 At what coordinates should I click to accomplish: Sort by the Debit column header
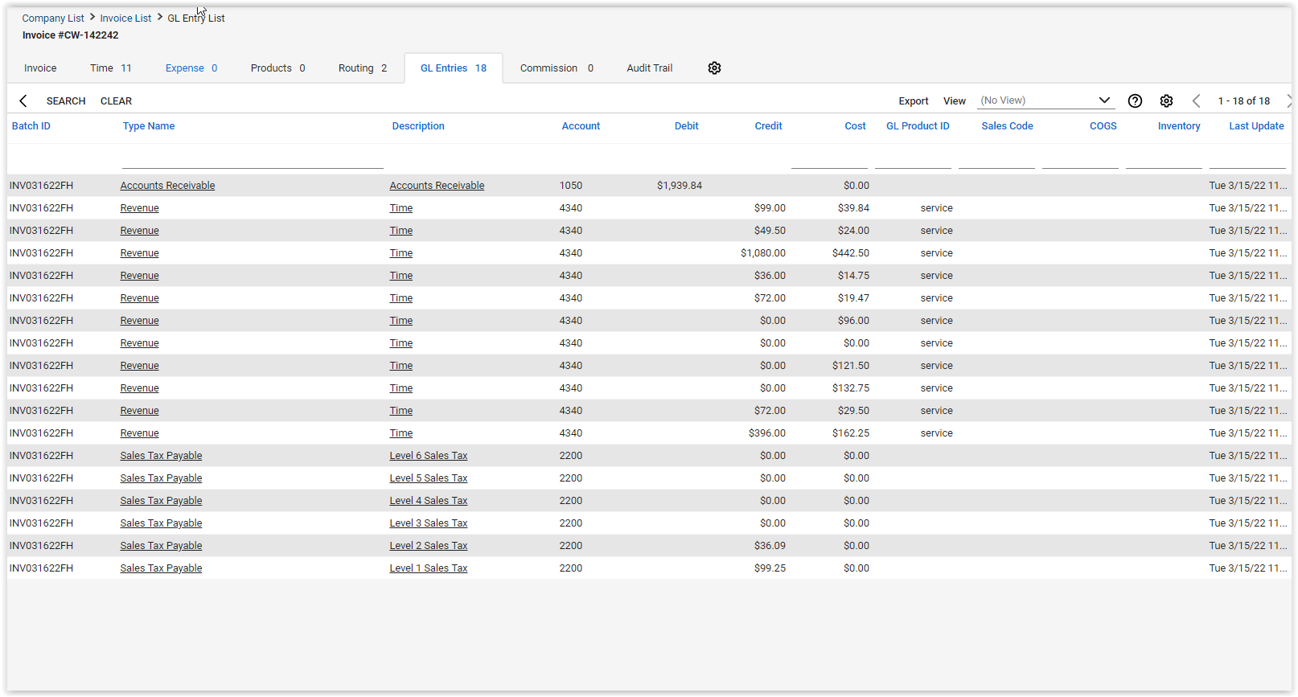[686, 126]
